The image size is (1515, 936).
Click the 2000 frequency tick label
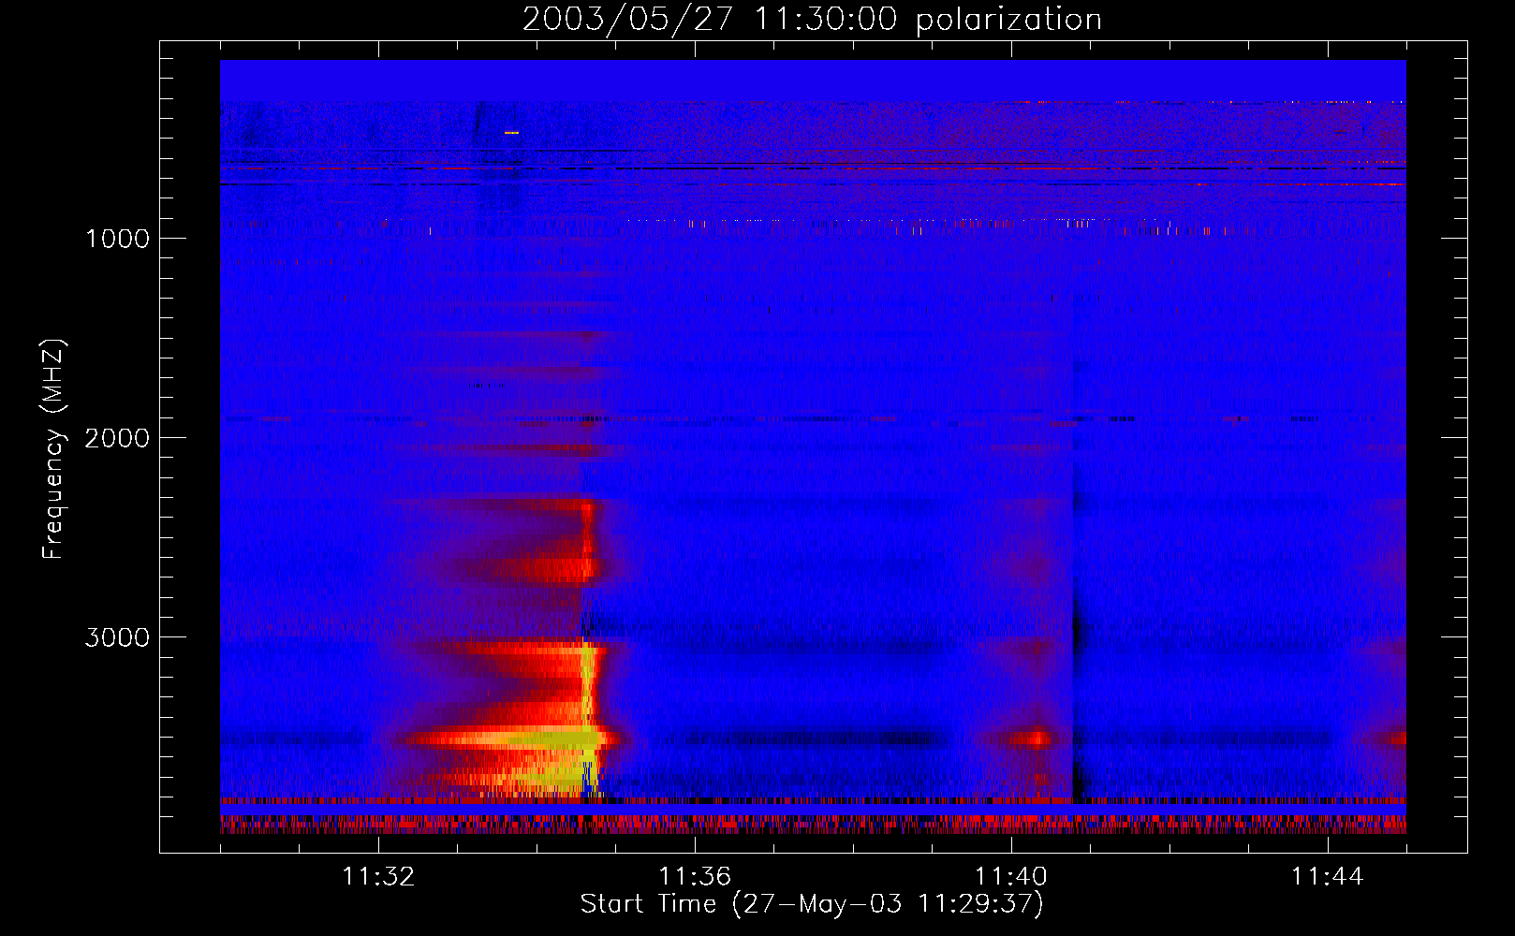point(117,438)
